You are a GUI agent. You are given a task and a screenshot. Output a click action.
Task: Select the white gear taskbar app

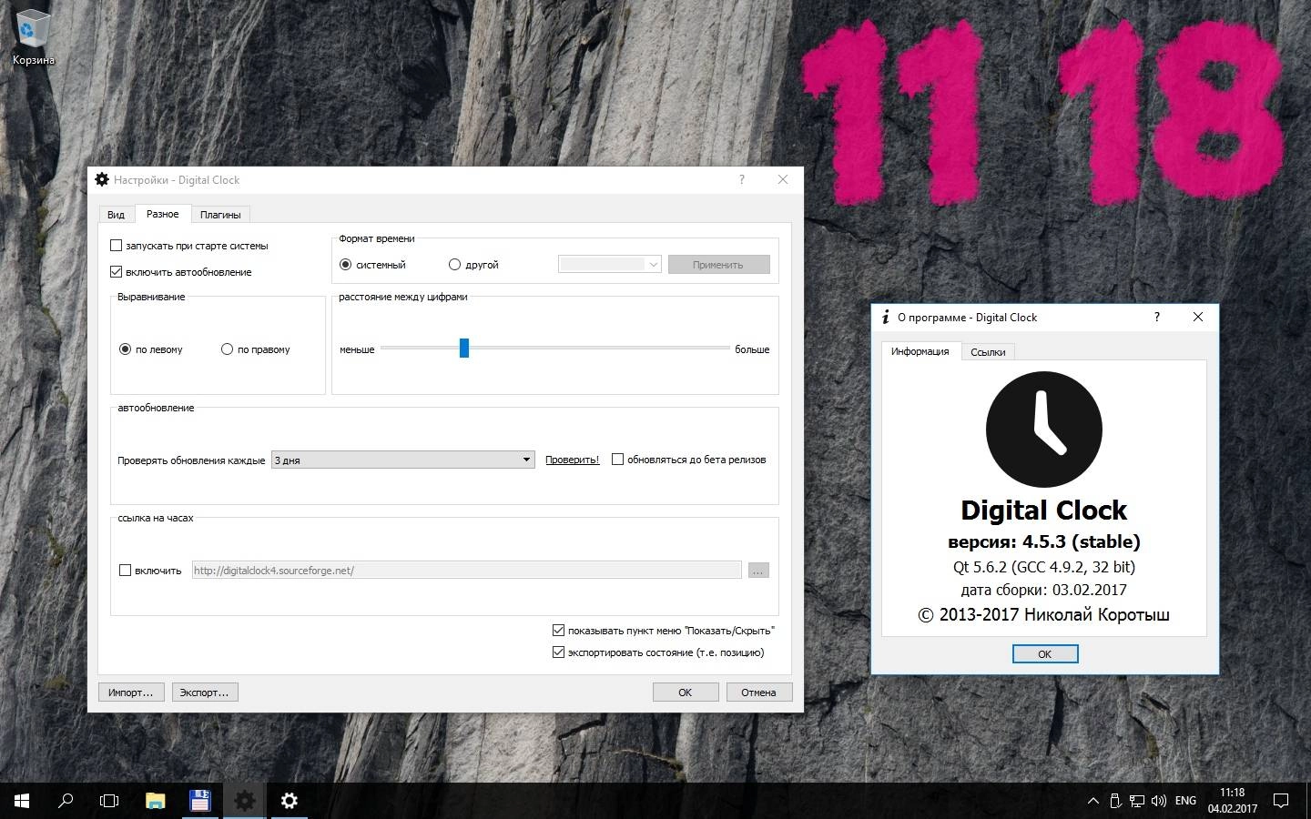289,801
